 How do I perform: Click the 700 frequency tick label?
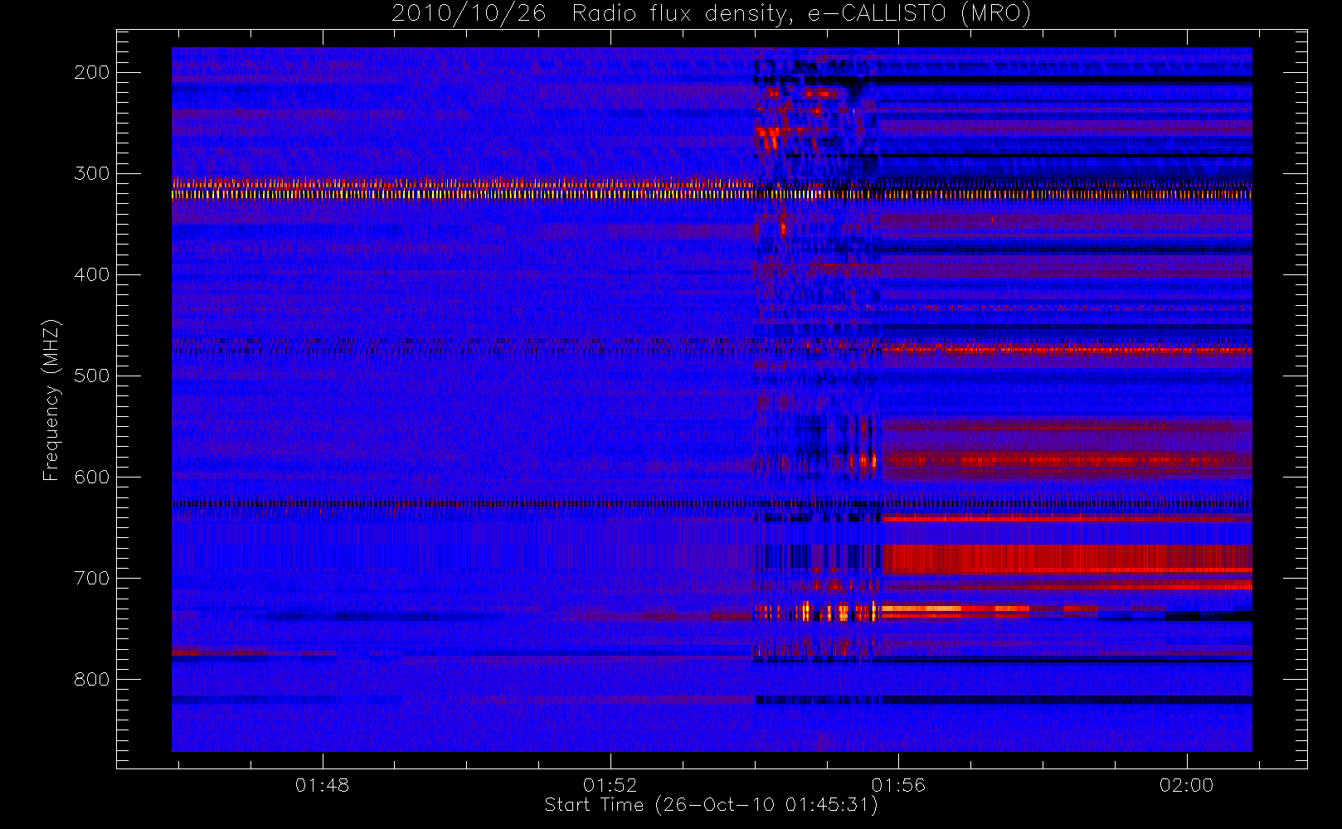[91, 578]
